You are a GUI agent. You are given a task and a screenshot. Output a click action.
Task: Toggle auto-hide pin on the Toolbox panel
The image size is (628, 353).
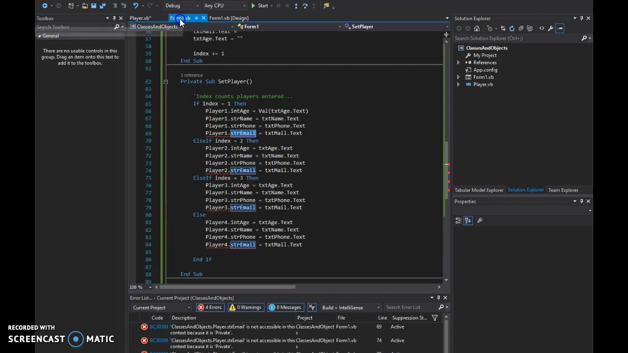point(114,19)
